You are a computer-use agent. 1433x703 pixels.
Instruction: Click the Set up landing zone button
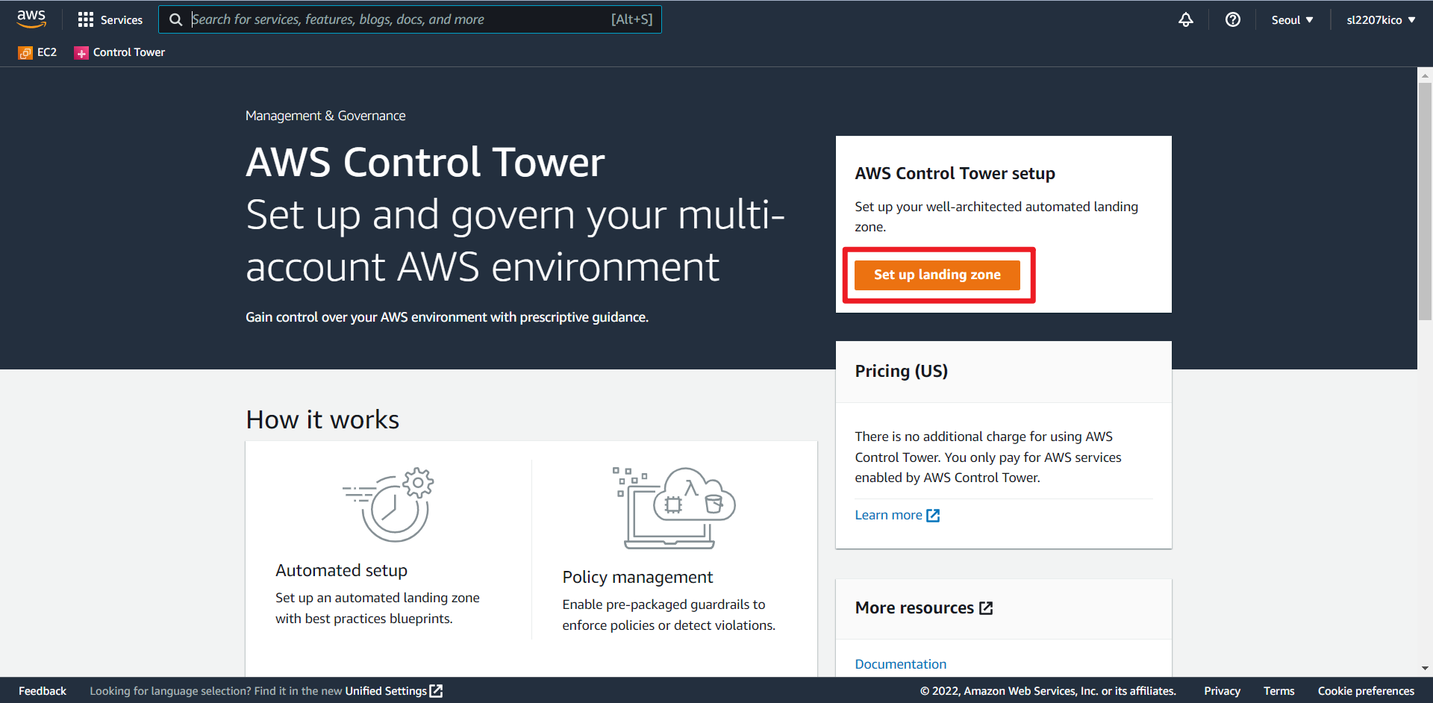937,275
